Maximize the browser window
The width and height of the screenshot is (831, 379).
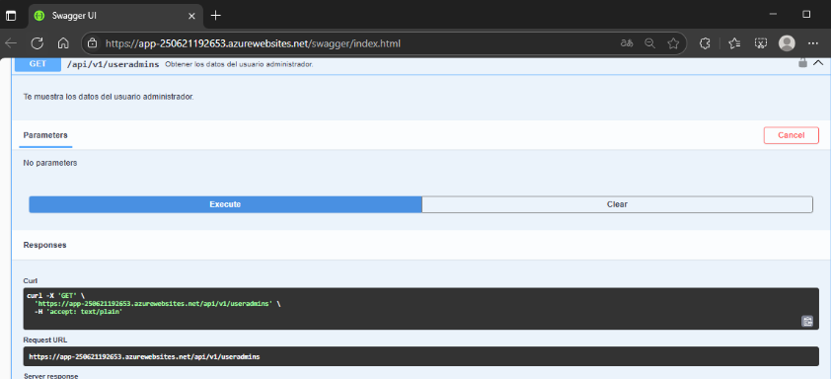coord(806,15)
